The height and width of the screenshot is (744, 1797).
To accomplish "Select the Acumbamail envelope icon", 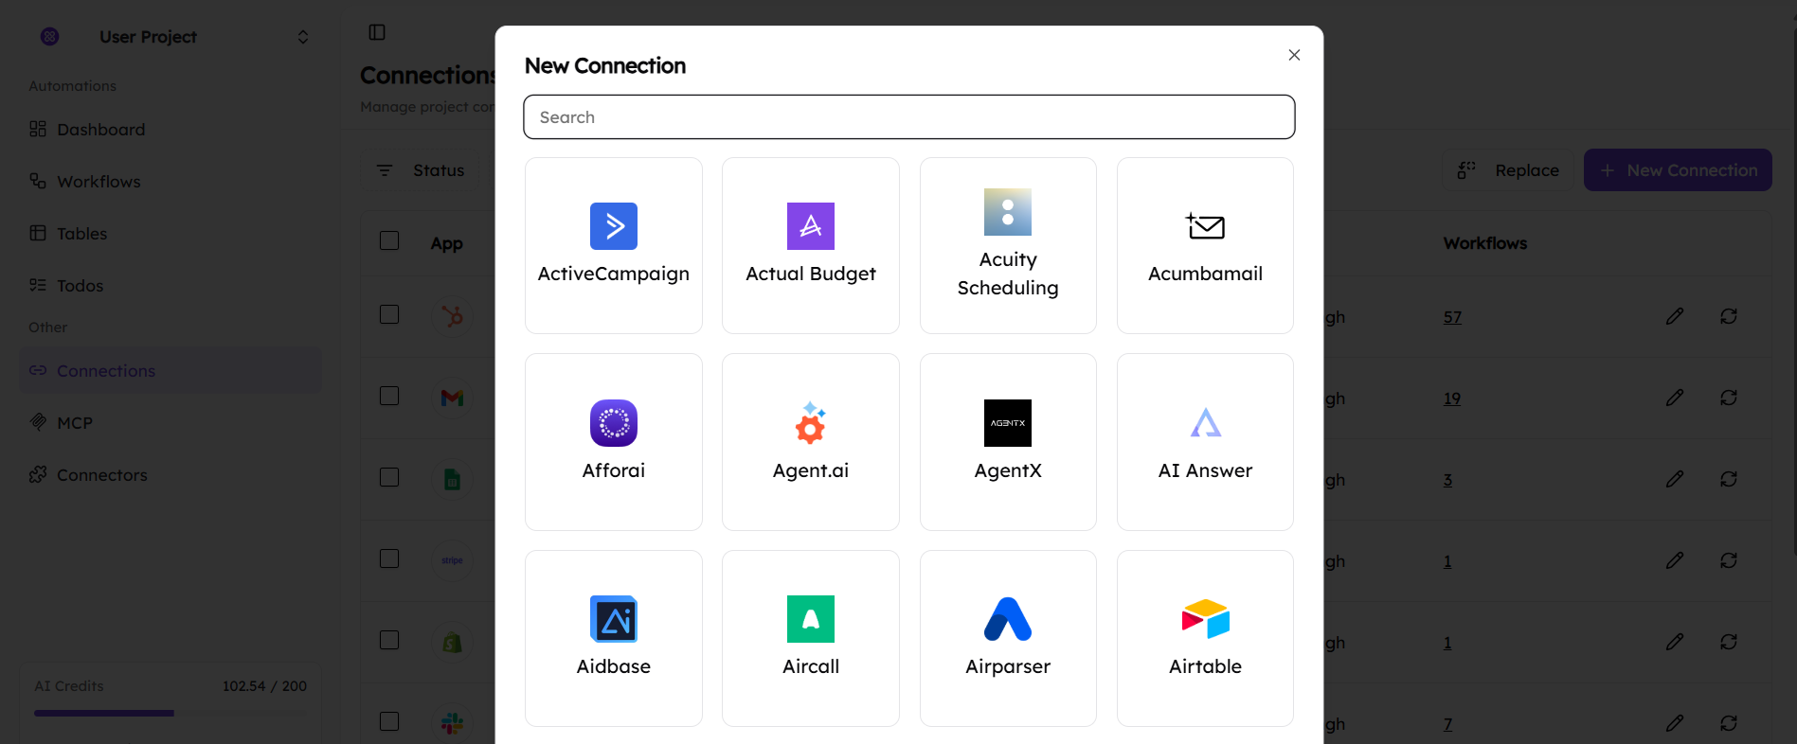I will pyautogui.click(x=1205, y=226).
